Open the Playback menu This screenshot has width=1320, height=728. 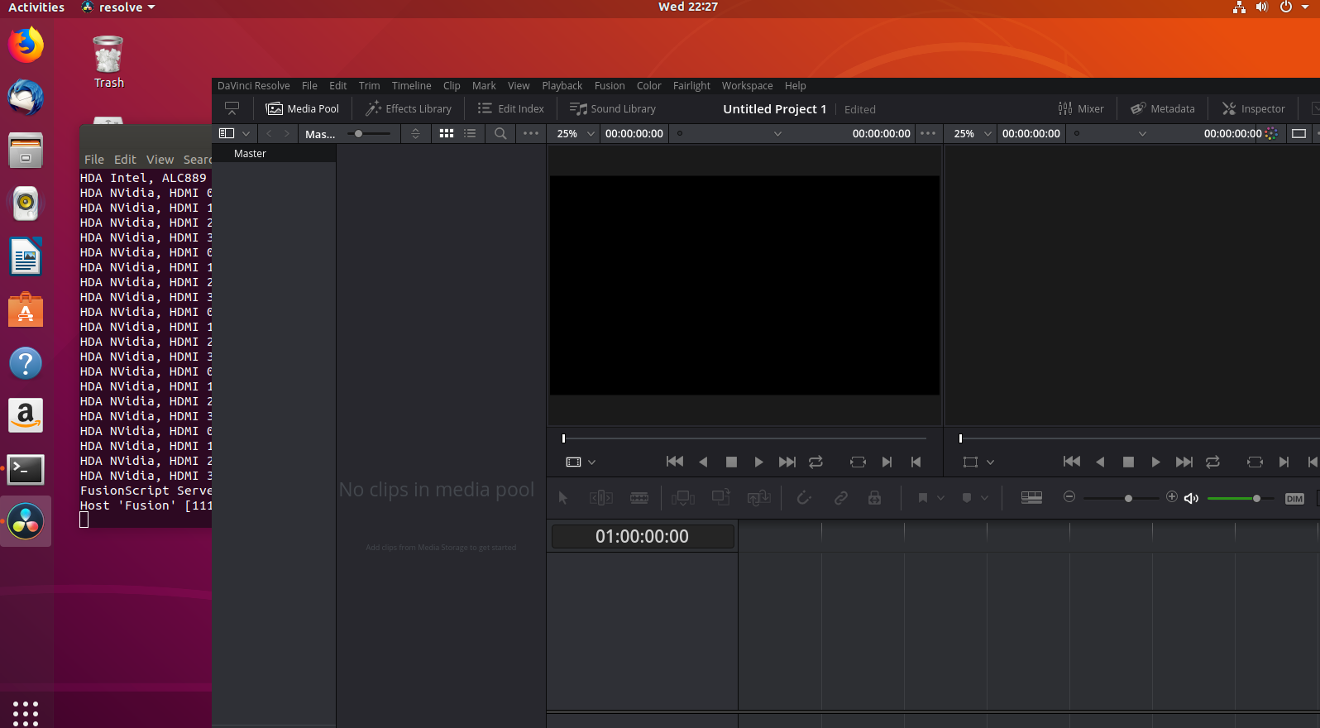tap(562, 85)
